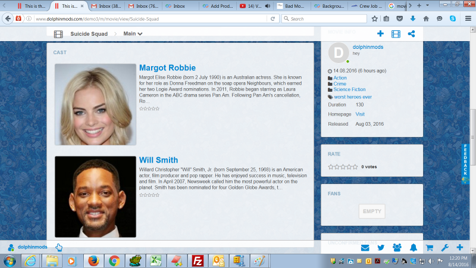The height and width of the screenshot is (268, 476).
Task: Click the film icon beside Suicide Squad title
Action: pos(58,34)
